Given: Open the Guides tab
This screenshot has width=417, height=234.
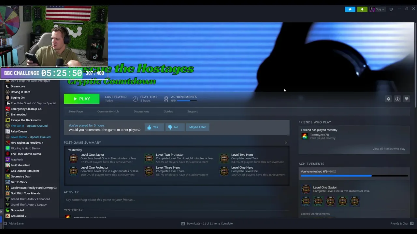Looking at the screenshot, I should tap(168, 111).
